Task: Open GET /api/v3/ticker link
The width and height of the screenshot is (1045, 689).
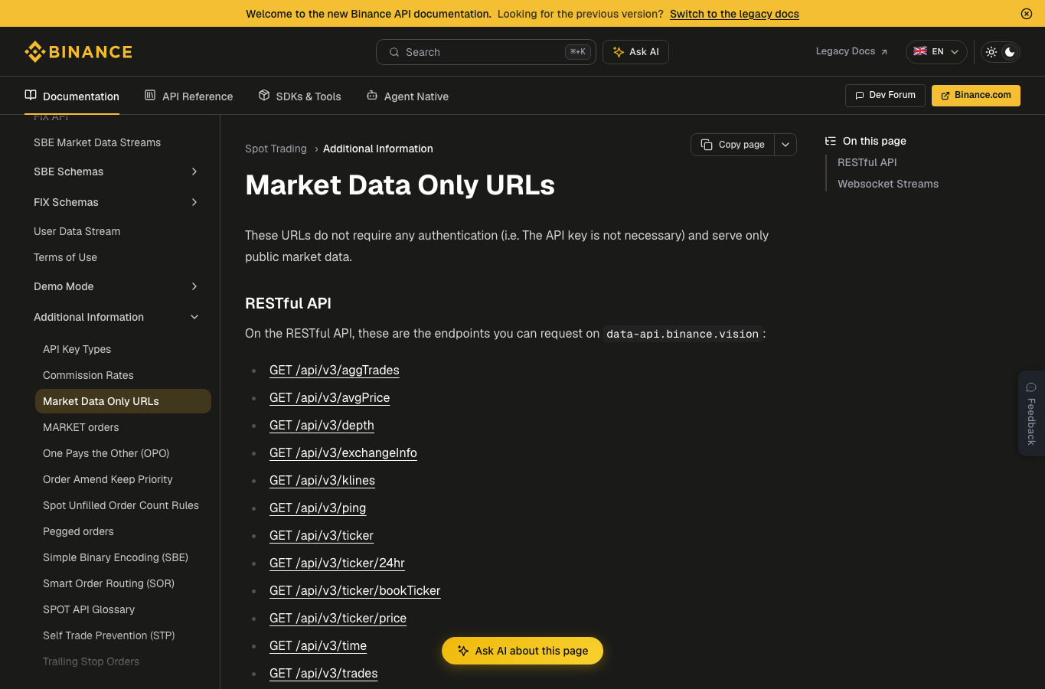Action: pyautogui.click(x=321, y=536)
